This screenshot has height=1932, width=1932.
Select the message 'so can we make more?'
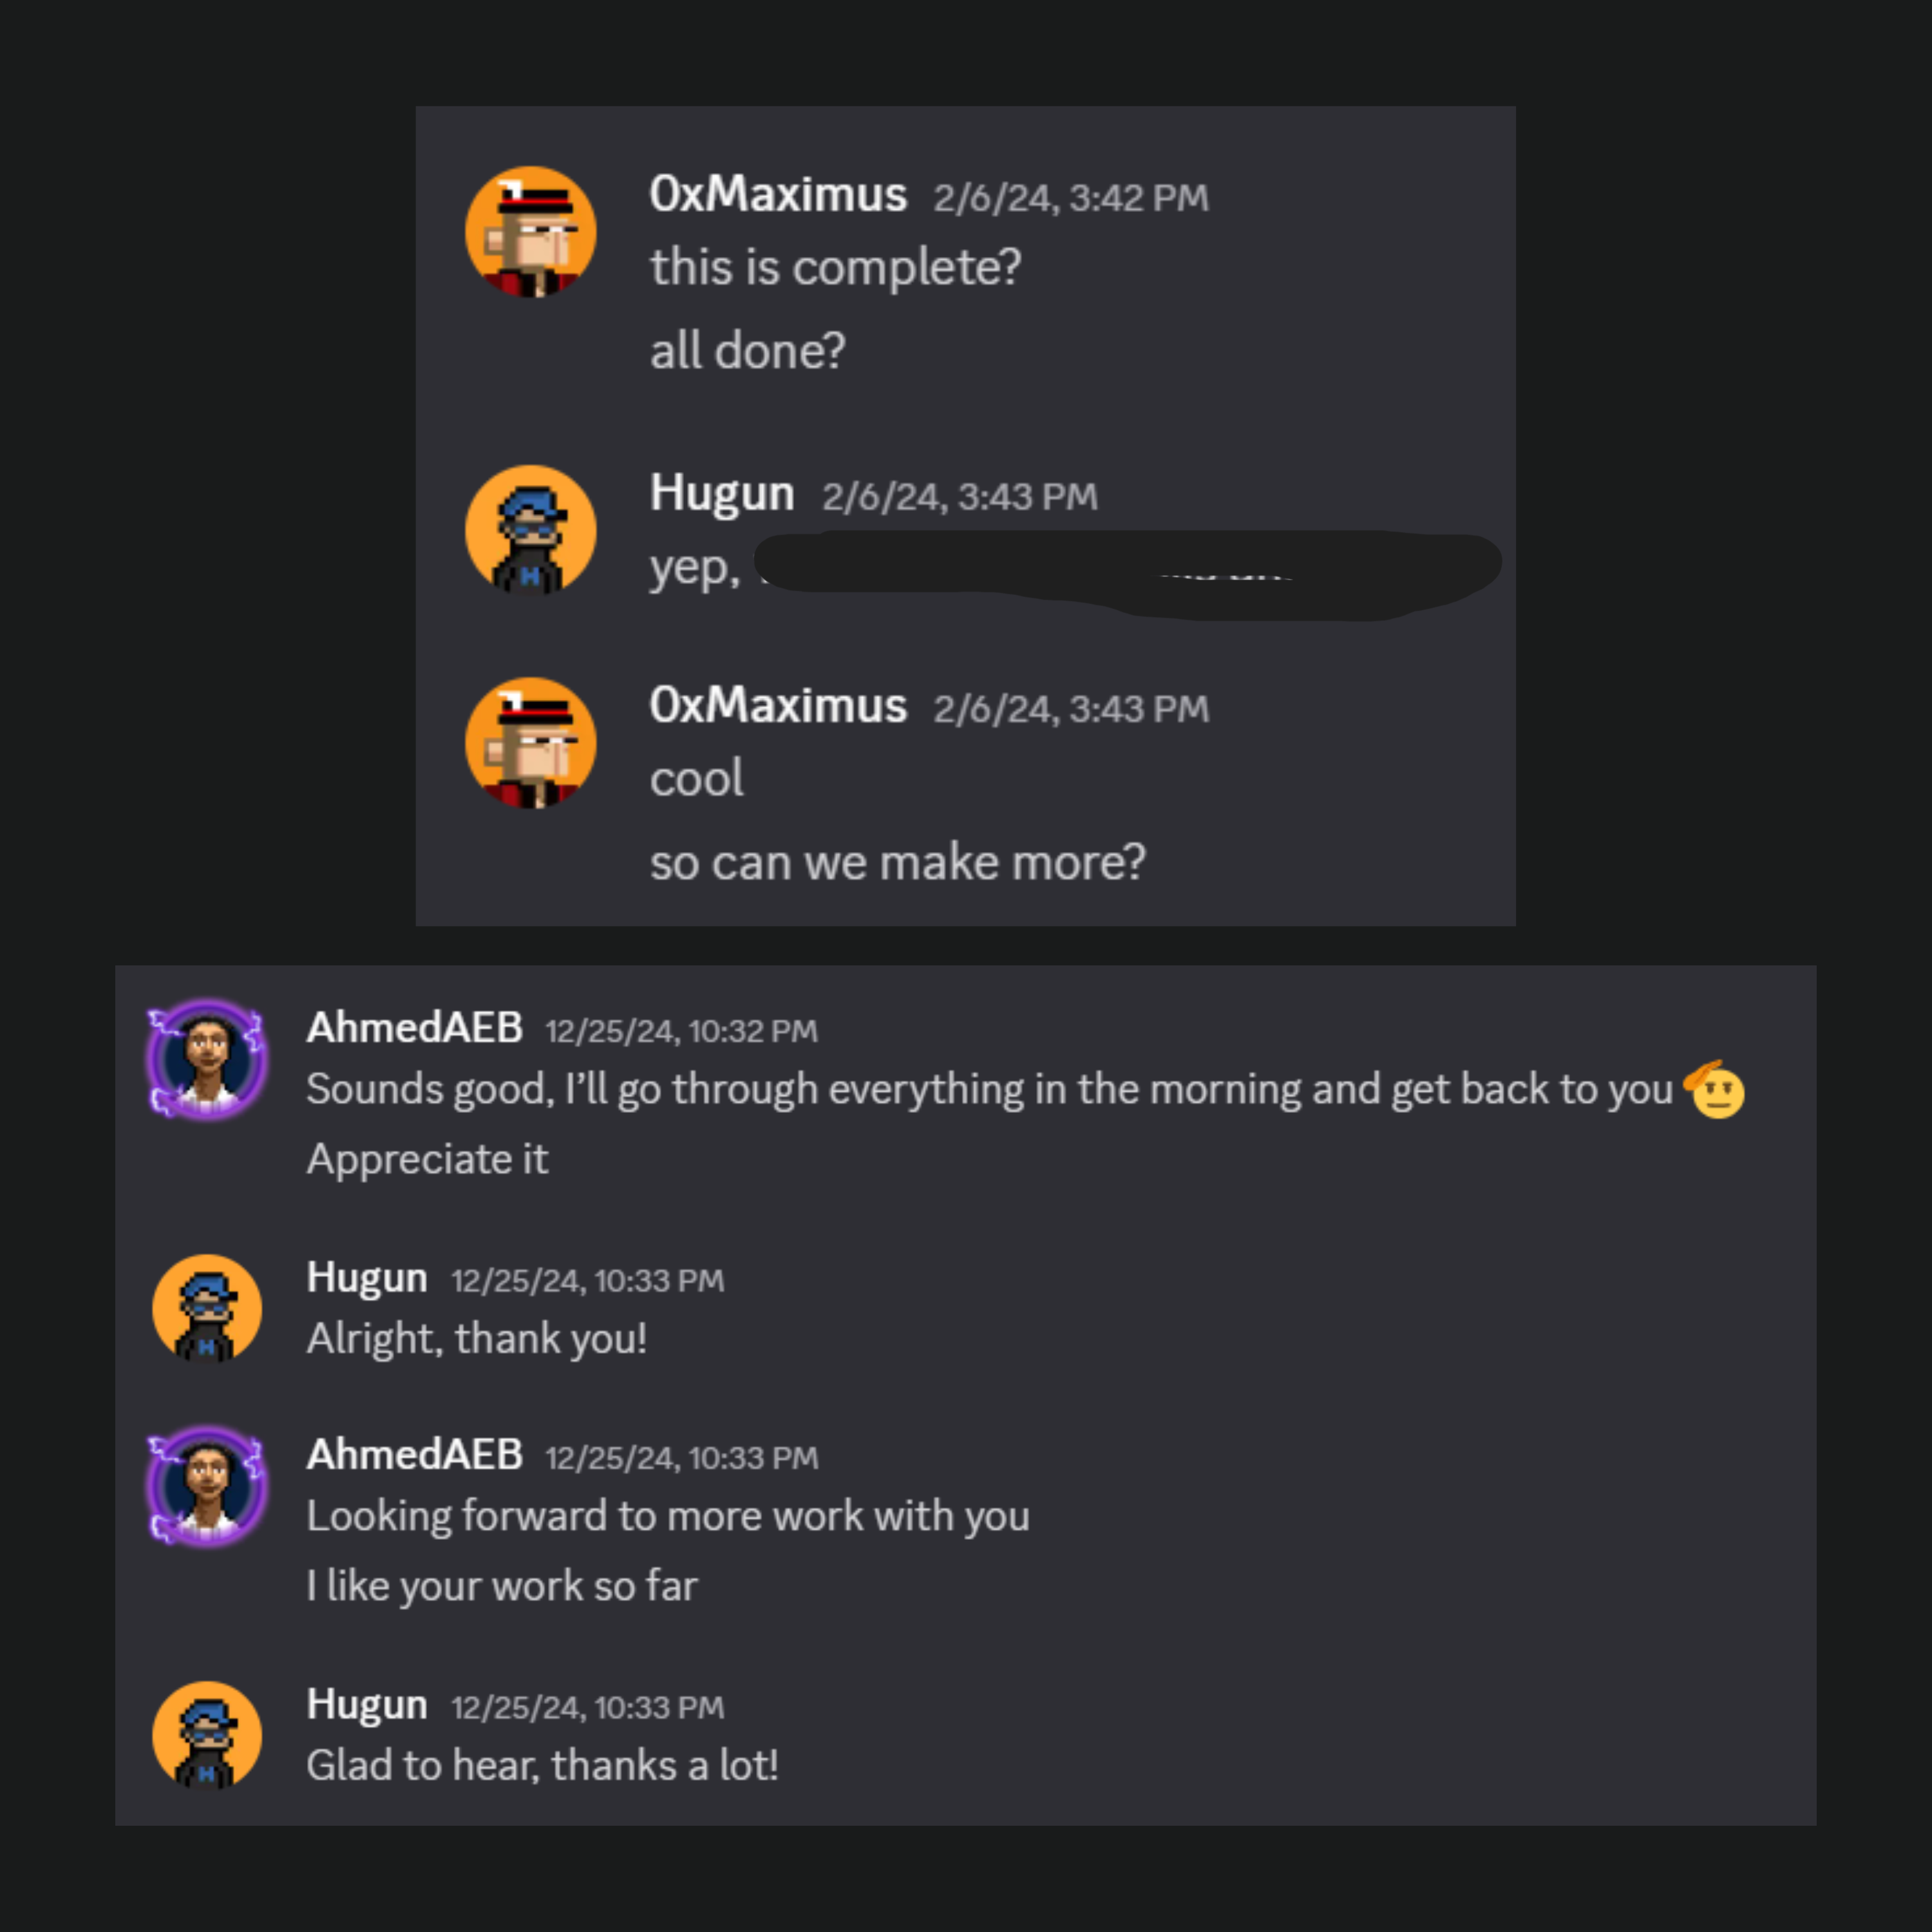pos(899,861)
